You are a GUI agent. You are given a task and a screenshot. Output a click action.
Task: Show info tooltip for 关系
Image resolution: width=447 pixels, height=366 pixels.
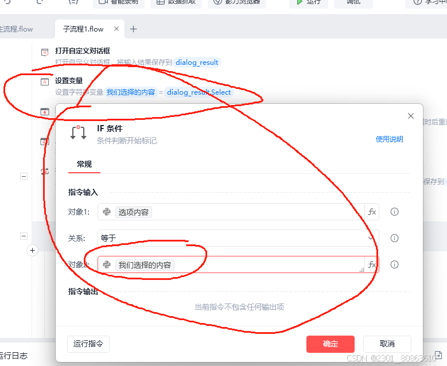[x=395, y=238]
